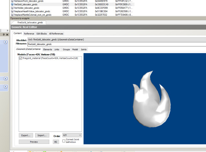206x152 pixels.
Task: Click the Filename input field
Action: [117, 44]
